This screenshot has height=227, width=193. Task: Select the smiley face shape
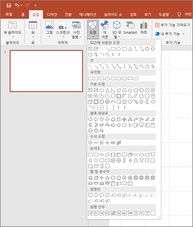124,102
